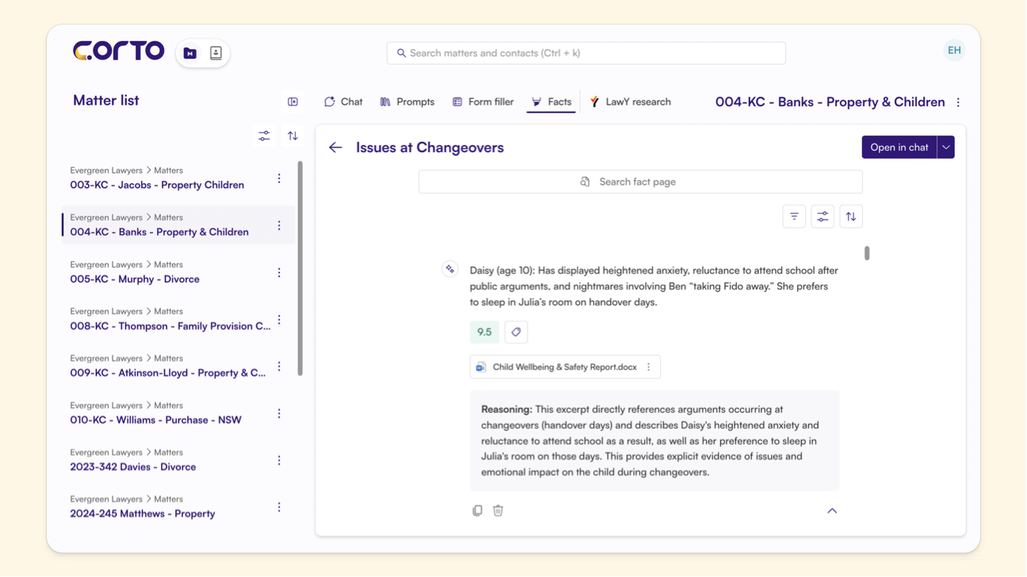Open the matters view icon in header
The image size is (1027, 577).
(x=190, y=53)
